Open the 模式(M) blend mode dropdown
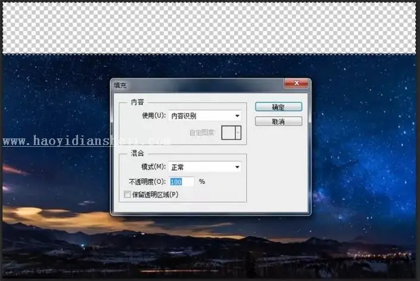Image resolution: width=420 pixels, height=281 pixels. (x=205, y=167)
